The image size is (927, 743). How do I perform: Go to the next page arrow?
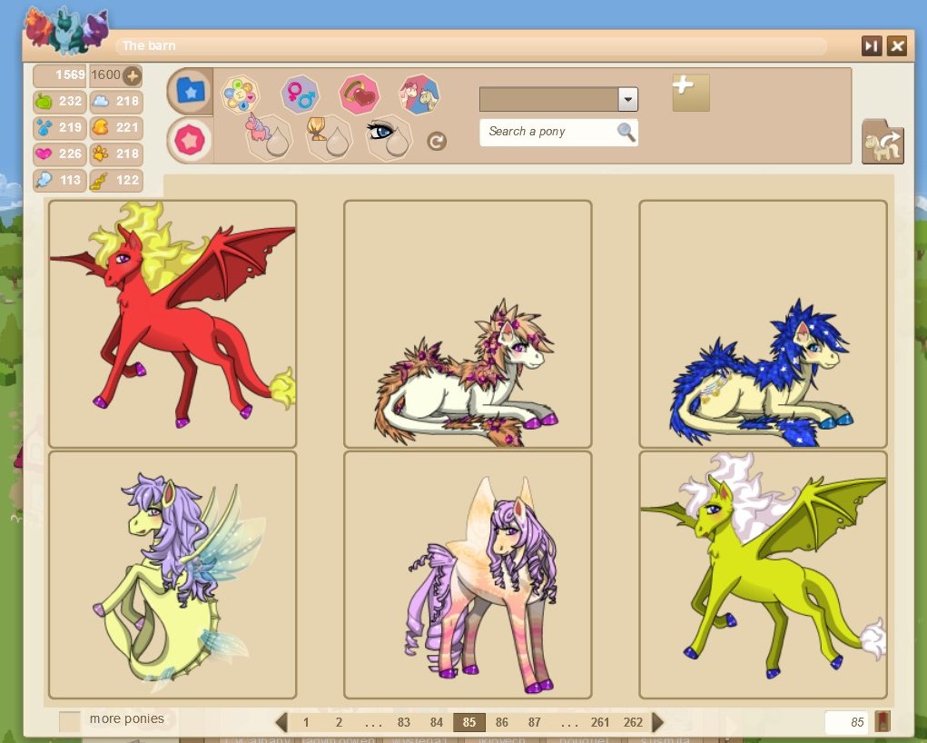(658, 723)
